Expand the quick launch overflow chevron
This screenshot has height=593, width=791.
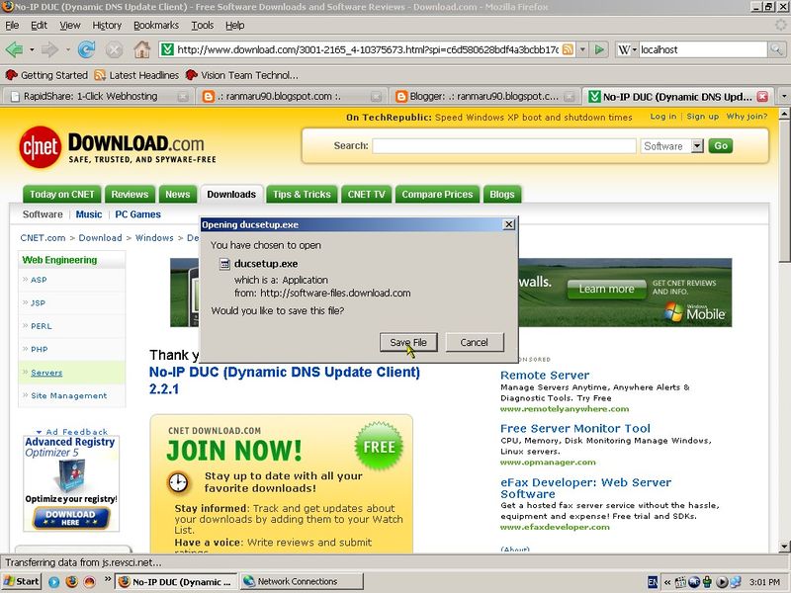point(108,579)
